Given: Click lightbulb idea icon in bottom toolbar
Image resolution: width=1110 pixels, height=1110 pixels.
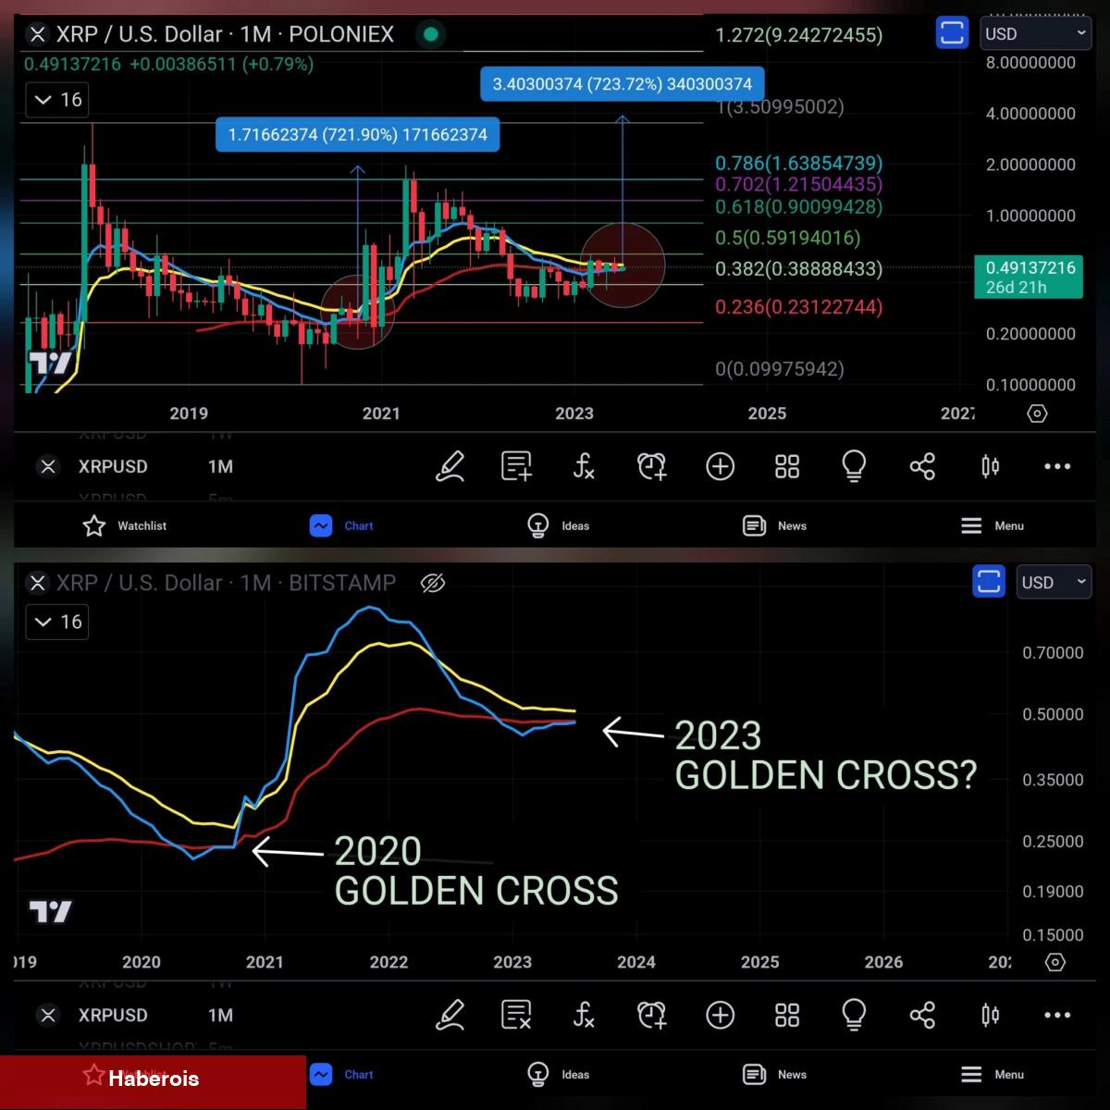Looking at the screenshot, I should [x=854, y=1015].
